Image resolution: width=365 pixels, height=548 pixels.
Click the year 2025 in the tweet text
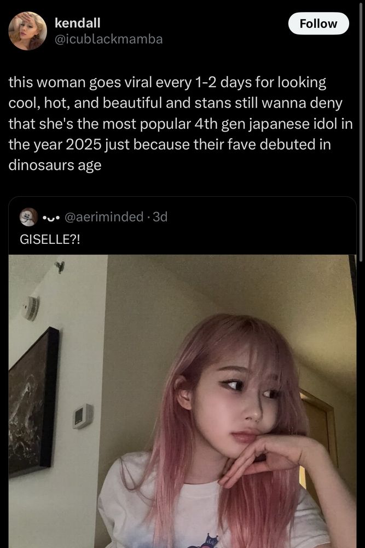83,144
